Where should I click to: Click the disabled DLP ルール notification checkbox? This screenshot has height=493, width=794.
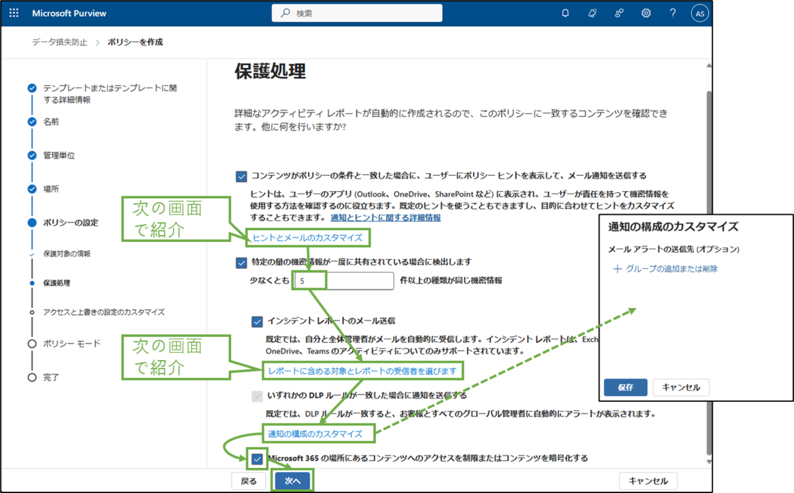(x=257, y=397)
